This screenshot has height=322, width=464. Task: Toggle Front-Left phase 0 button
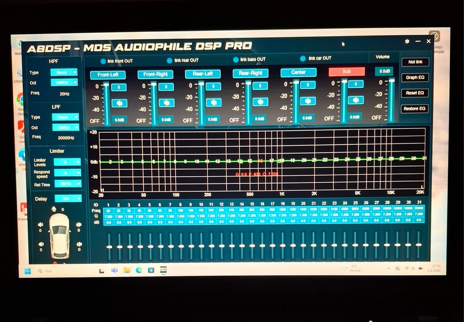point(119,87)
